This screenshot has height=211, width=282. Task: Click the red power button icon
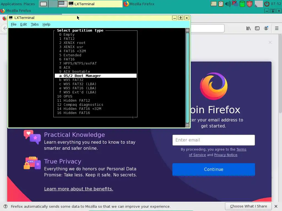click(267, 4)
